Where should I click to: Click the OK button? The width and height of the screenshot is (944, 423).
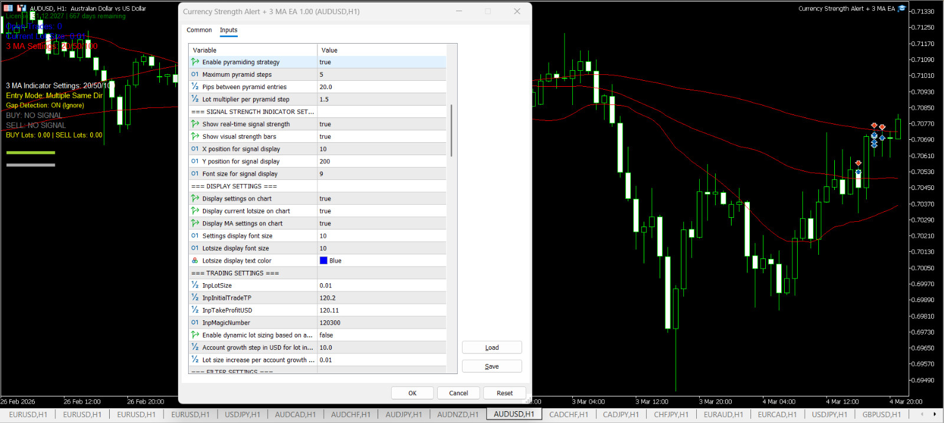[412, 393]
